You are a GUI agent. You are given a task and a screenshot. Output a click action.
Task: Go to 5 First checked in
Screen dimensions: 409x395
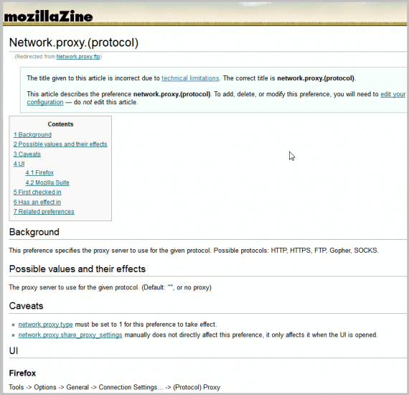(x=37, y=192)
